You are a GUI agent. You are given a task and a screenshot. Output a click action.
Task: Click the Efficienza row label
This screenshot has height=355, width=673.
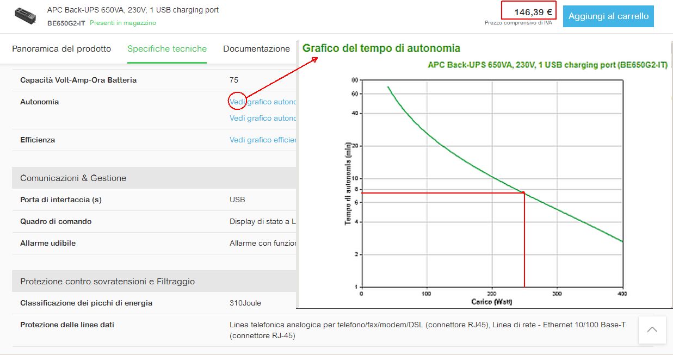pyautogui.click(x=38, y=140)
